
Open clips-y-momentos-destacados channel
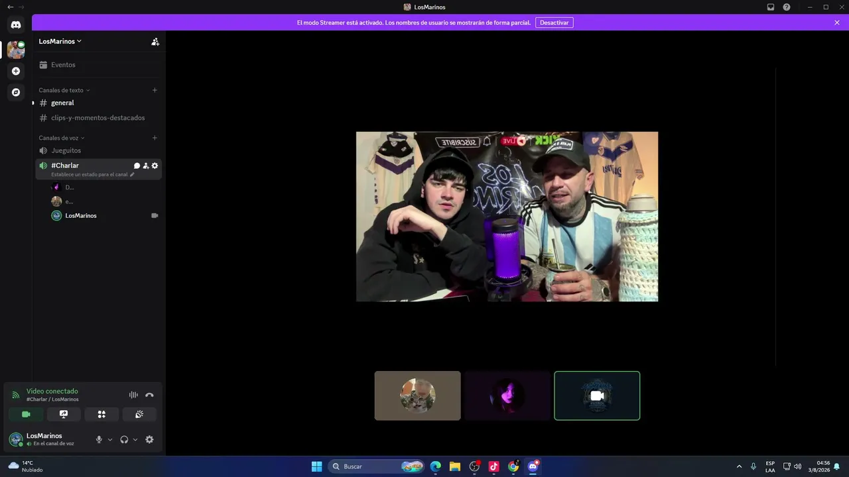[x=98, y=118]
